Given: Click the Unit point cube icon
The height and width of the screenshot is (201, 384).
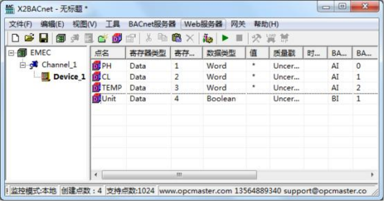Looking at the screenshot, I should pyautogui.click(x=96, y=99).
